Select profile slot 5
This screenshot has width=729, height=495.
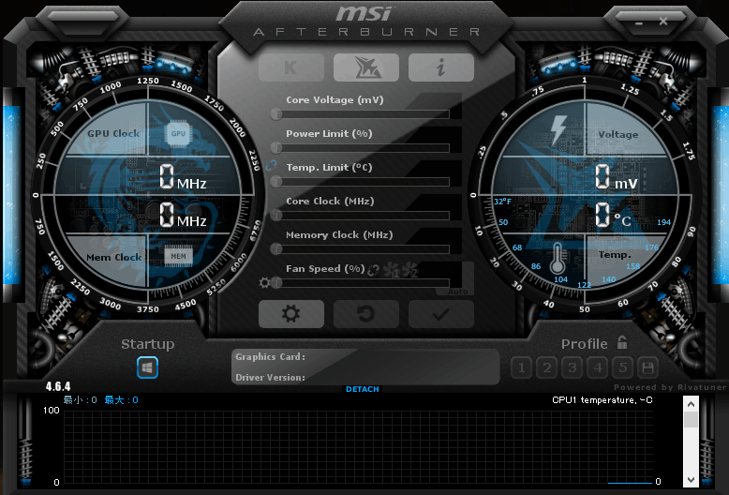tap(623, 368)
